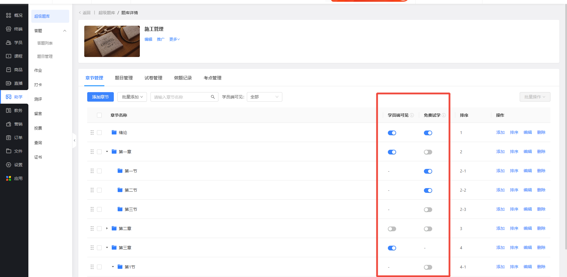Click the folder icon of 第二章

114,228
